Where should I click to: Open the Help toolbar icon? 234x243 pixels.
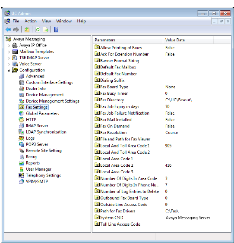56,29
